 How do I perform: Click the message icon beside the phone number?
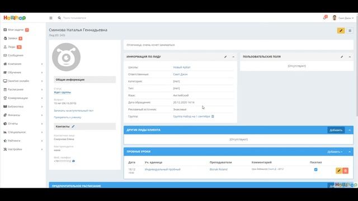coord(73,161)
